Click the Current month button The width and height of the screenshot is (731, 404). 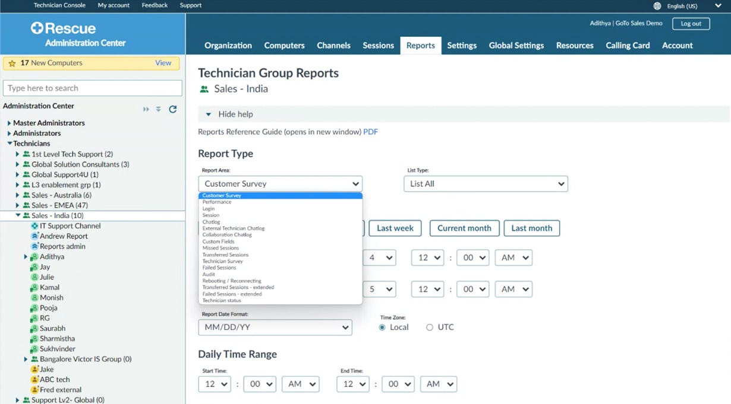464,228
